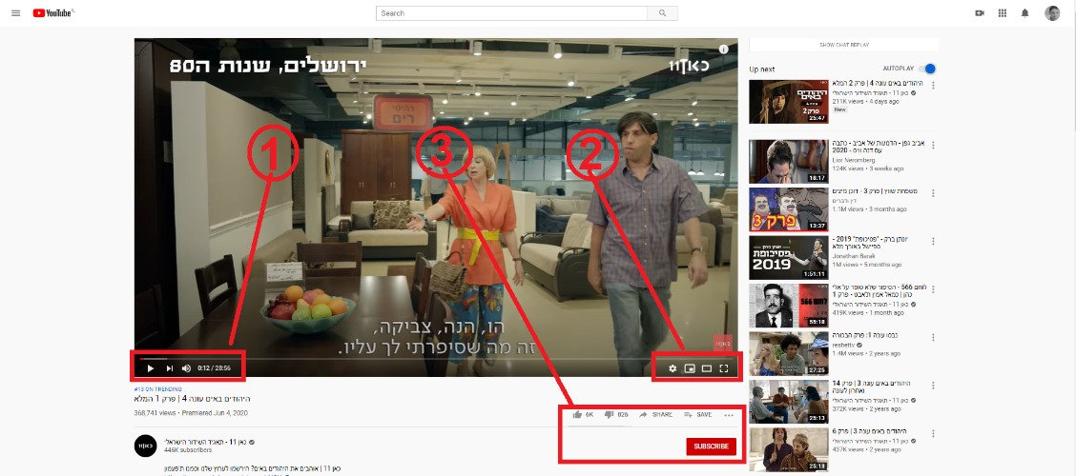Enter full screen mode

tap(723, 368)
